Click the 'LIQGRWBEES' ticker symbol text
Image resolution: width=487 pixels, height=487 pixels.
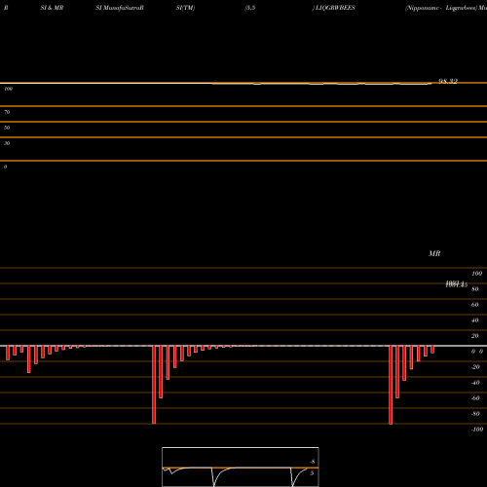pyautogui.click(x=335, y=8)
